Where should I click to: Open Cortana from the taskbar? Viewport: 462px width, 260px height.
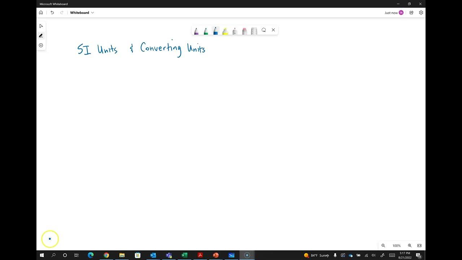point(65,255)
